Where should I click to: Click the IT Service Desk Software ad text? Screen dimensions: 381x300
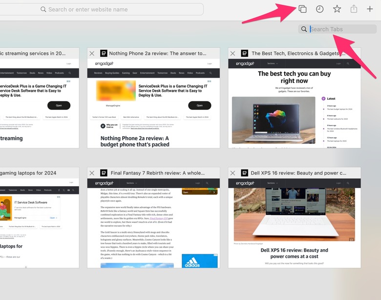[31, 202]
